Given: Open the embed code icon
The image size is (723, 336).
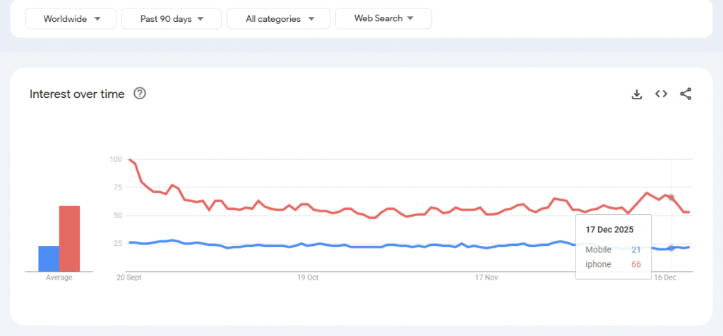Looking at the screenshot, I should [x=661, y=94].
